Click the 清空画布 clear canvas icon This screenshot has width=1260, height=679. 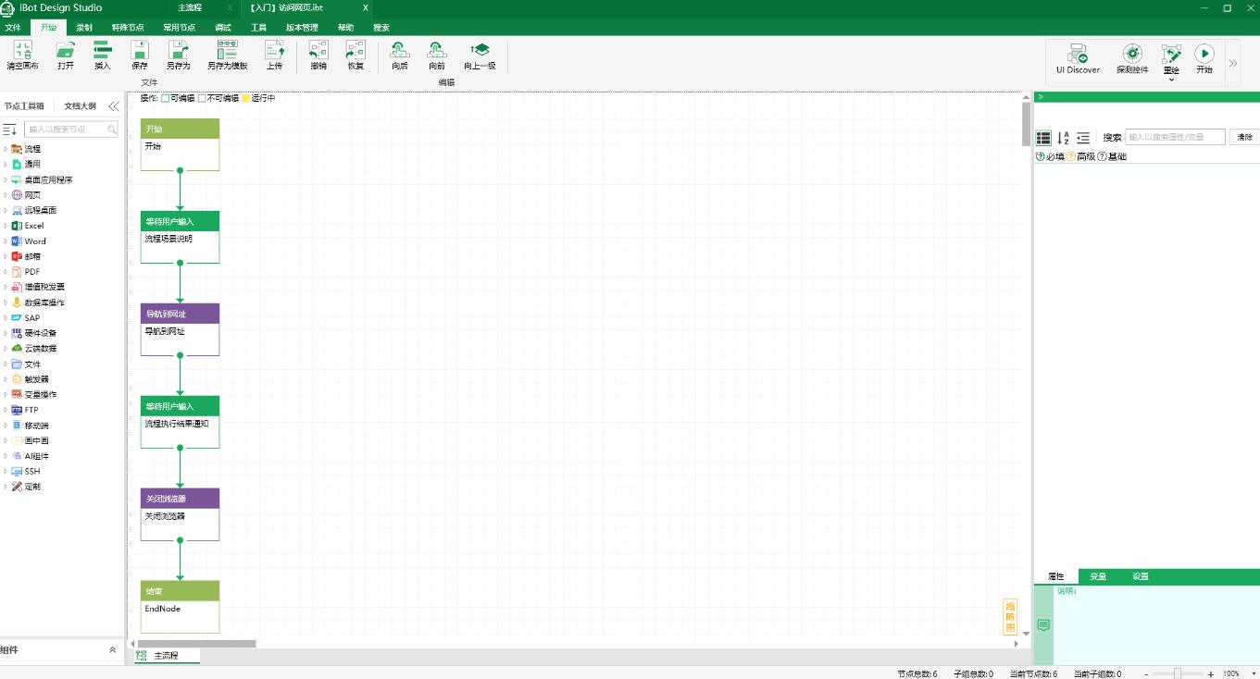point(23,50)
